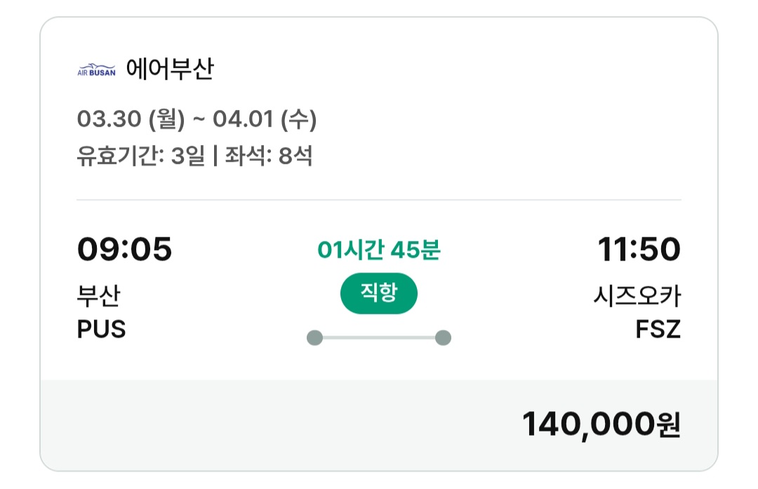Click the 03.30 (월) ~ 04.01 (수) date range

click(x=197, y=120)
